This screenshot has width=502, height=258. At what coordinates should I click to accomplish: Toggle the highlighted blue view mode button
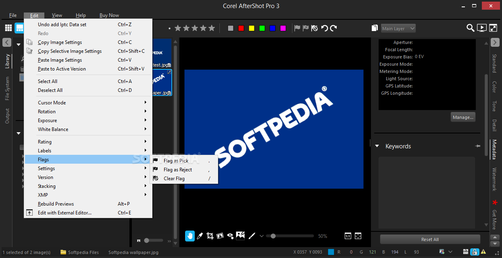19,28
